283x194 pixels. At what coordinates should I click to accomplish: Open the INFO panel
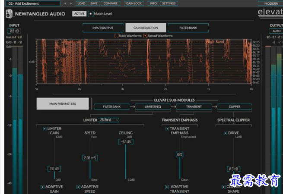153,3
